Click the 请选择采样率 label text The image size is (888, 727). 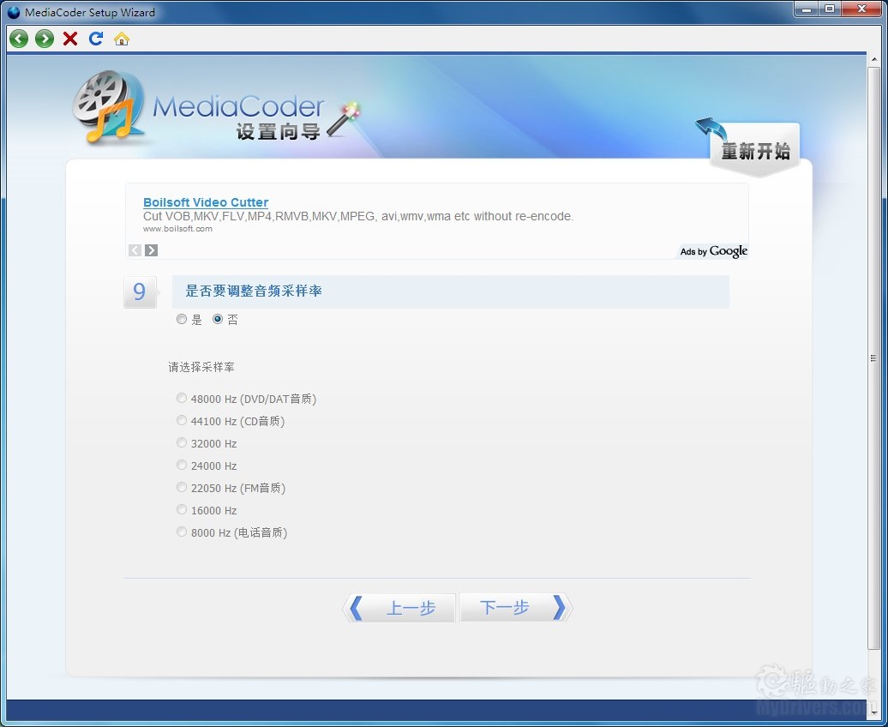click(201, 367)
